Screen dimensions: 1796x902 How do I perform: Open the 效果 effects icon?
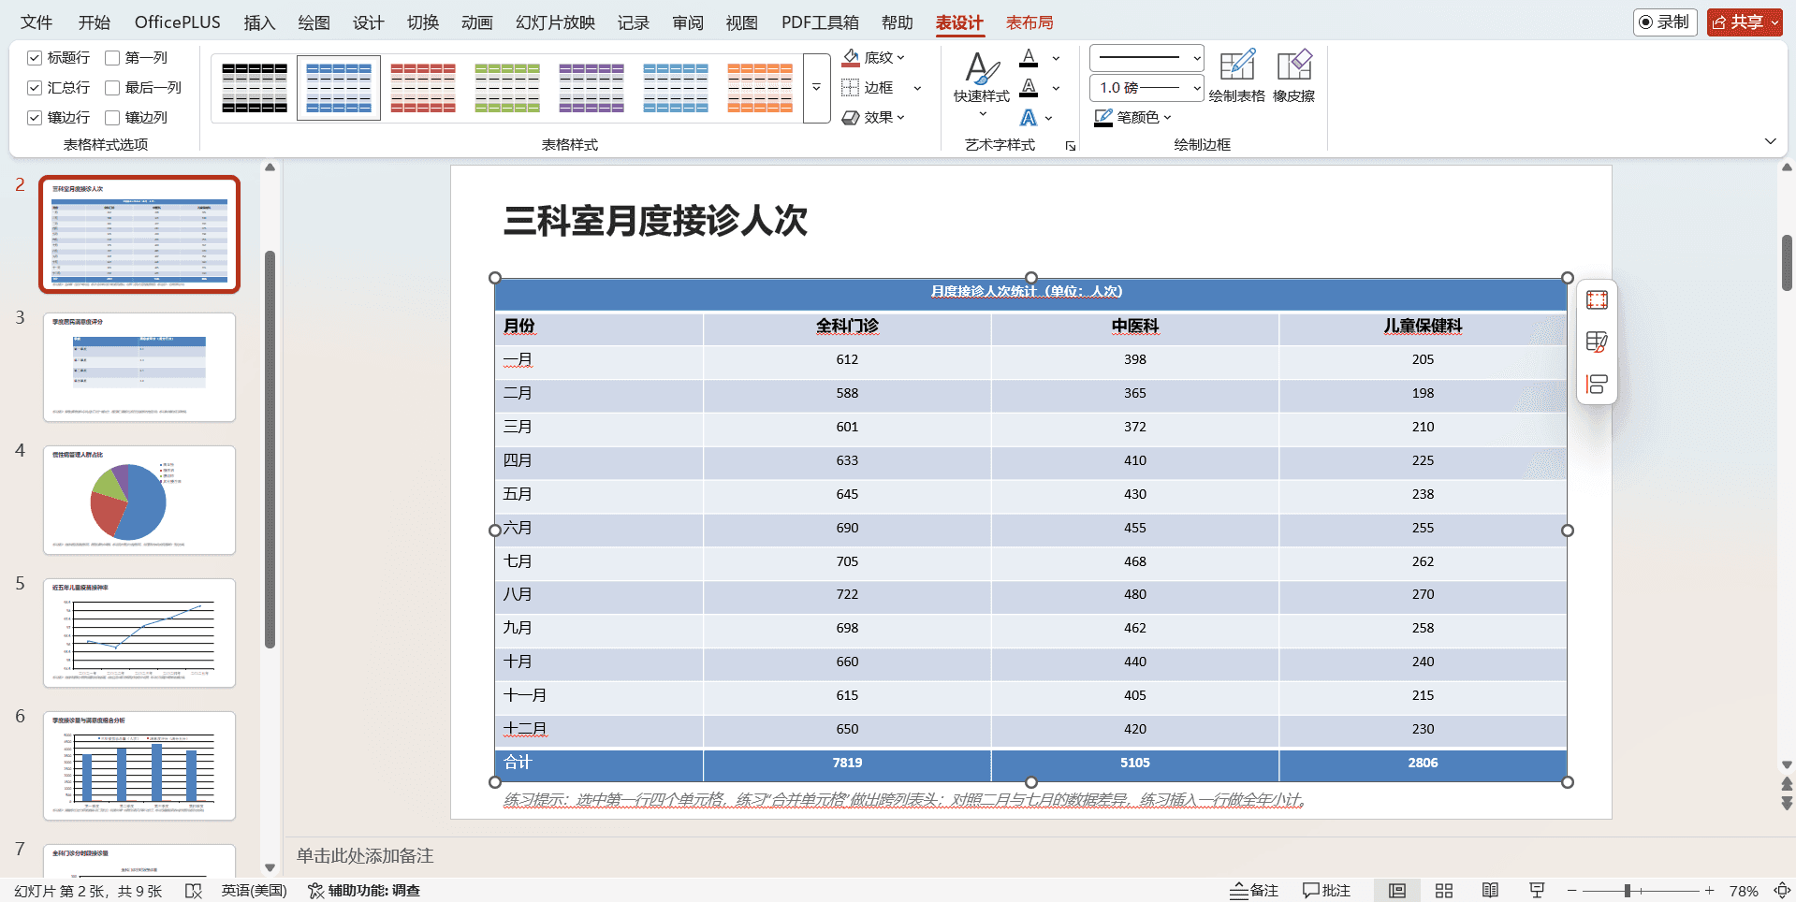(851, 117)
